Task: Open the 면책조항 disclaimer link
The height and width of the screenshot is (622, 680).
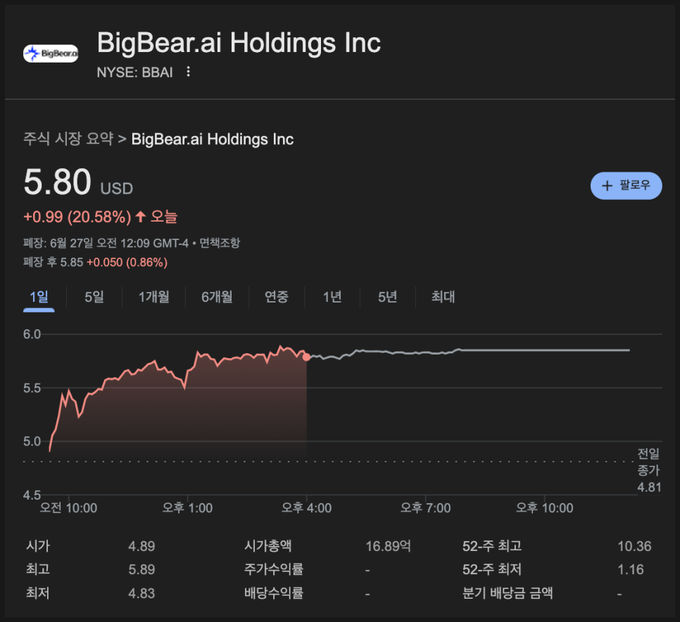Action: pyautogui.click(x=220, y=243)
